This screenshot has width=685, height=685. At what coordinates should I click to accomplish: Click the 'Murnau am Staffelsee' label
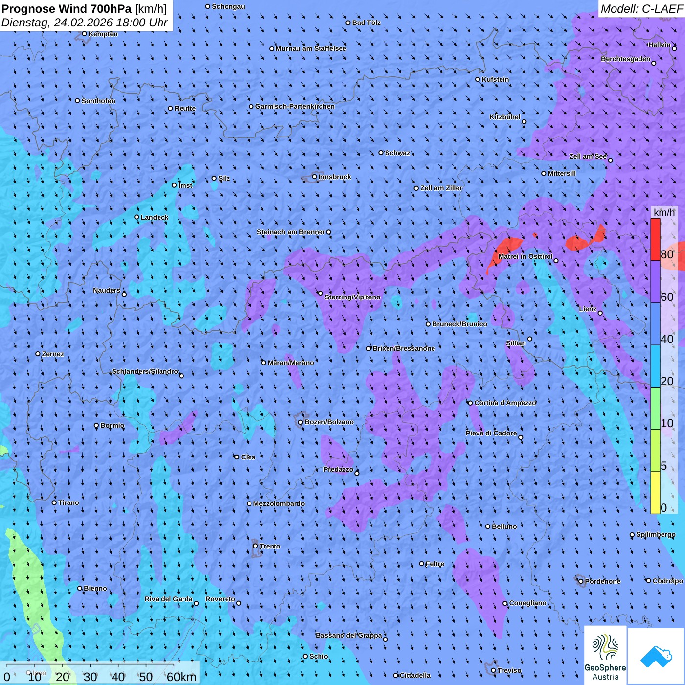coord(311,48)
